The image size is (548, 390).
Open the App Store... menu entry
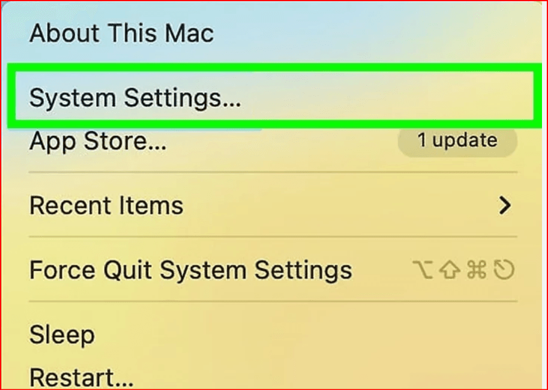tap(98, 141)
